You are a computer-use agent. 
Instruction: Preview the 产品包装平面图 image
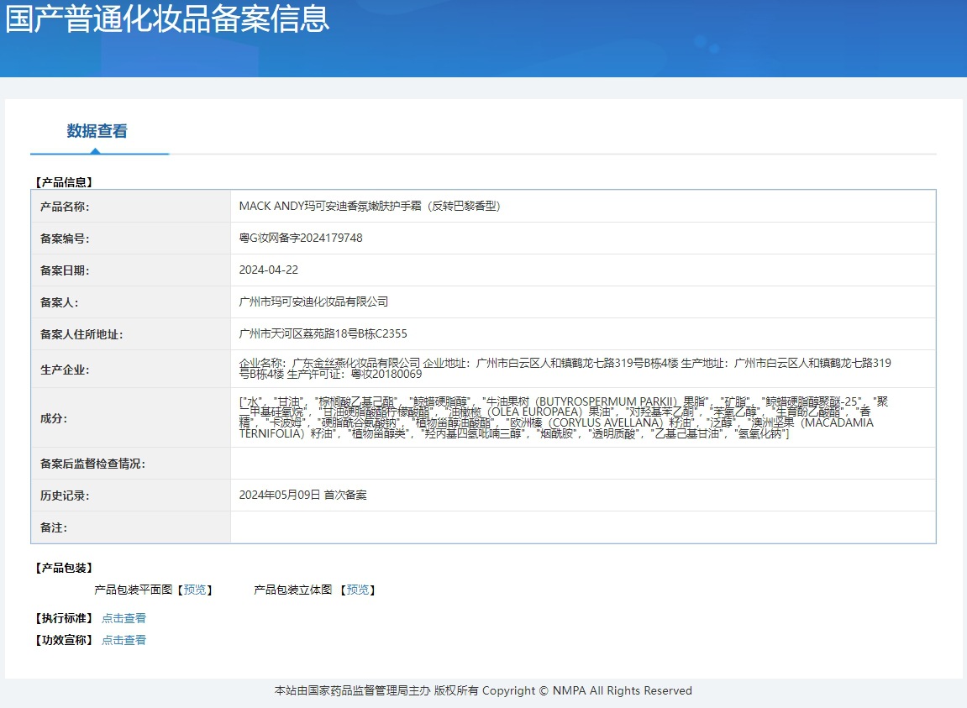(x=195, y=590)
